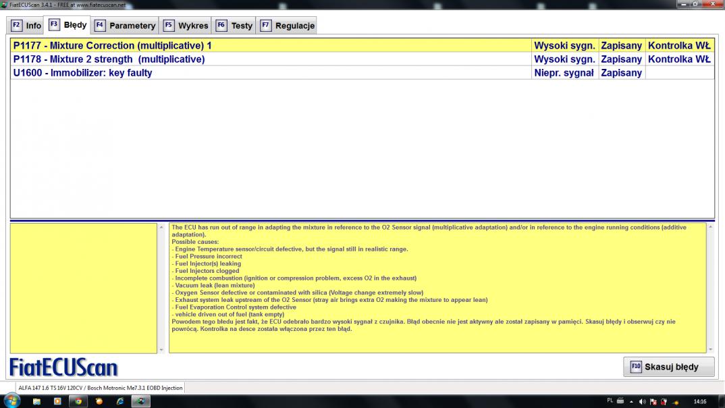This screenshot has height=408, width=725.
Task: Click the F3 key icon
Action: (x=54, y=24)
